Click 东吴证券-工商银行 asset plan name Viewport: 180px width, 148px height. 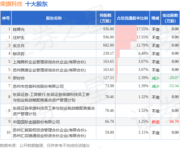[51, 97]
